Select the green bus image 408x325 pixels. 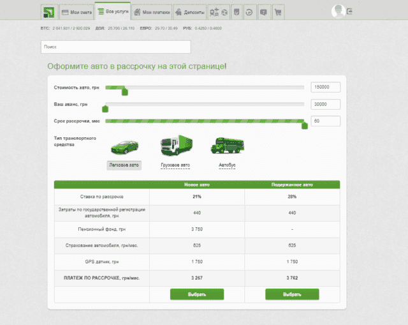(x=227, y=146)
